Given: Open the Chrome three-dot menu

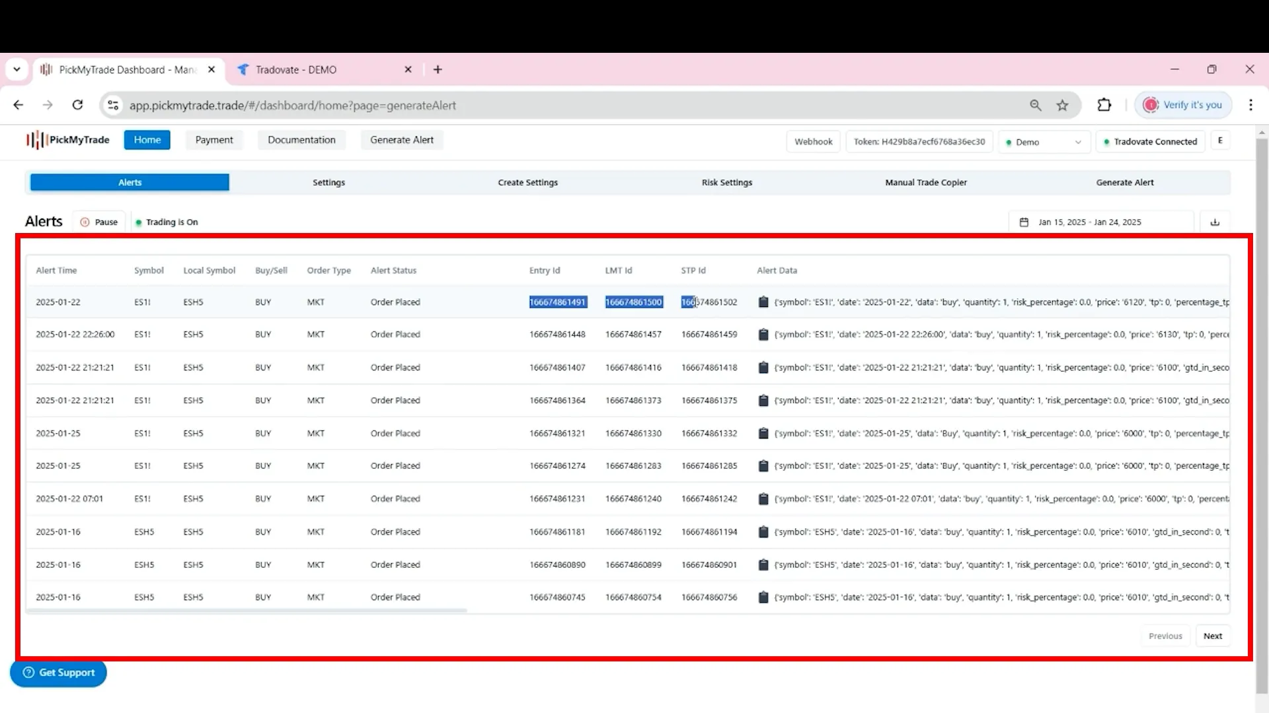Looking at the screenshot, I should (1250, 105).
